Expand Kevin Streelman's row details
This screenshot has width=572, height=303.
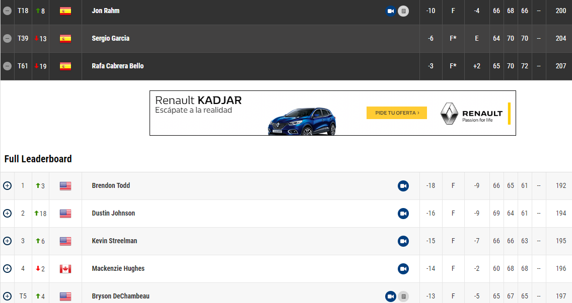[7, 241]
